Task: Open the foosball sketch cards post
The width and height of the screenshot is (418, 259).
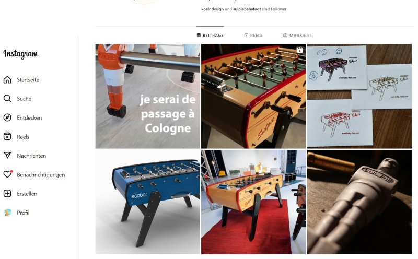Action: pos(359,96)
